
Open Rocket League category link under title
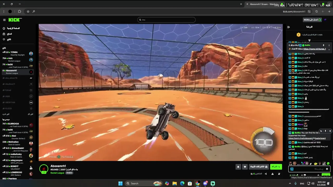click(57, 173)
